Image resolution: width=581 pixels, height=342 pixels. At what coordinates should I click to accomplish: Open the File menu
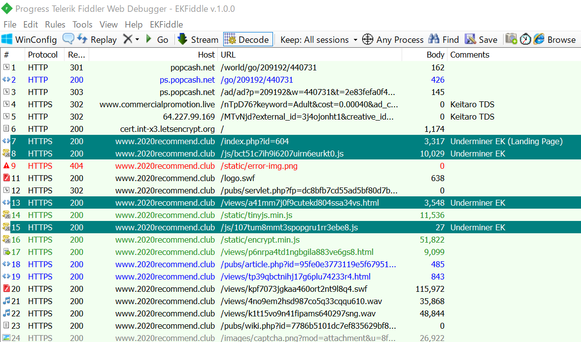[x=10, y=25]
